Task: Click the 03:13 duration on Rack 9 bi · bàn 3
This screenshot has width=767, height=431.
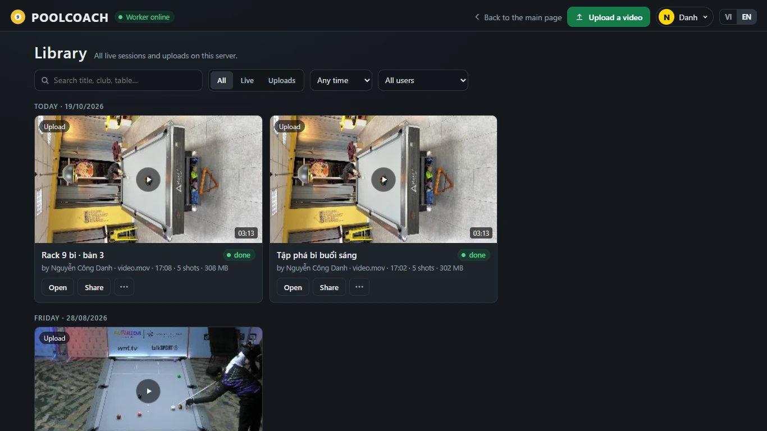Action: [x=246, y=233]
